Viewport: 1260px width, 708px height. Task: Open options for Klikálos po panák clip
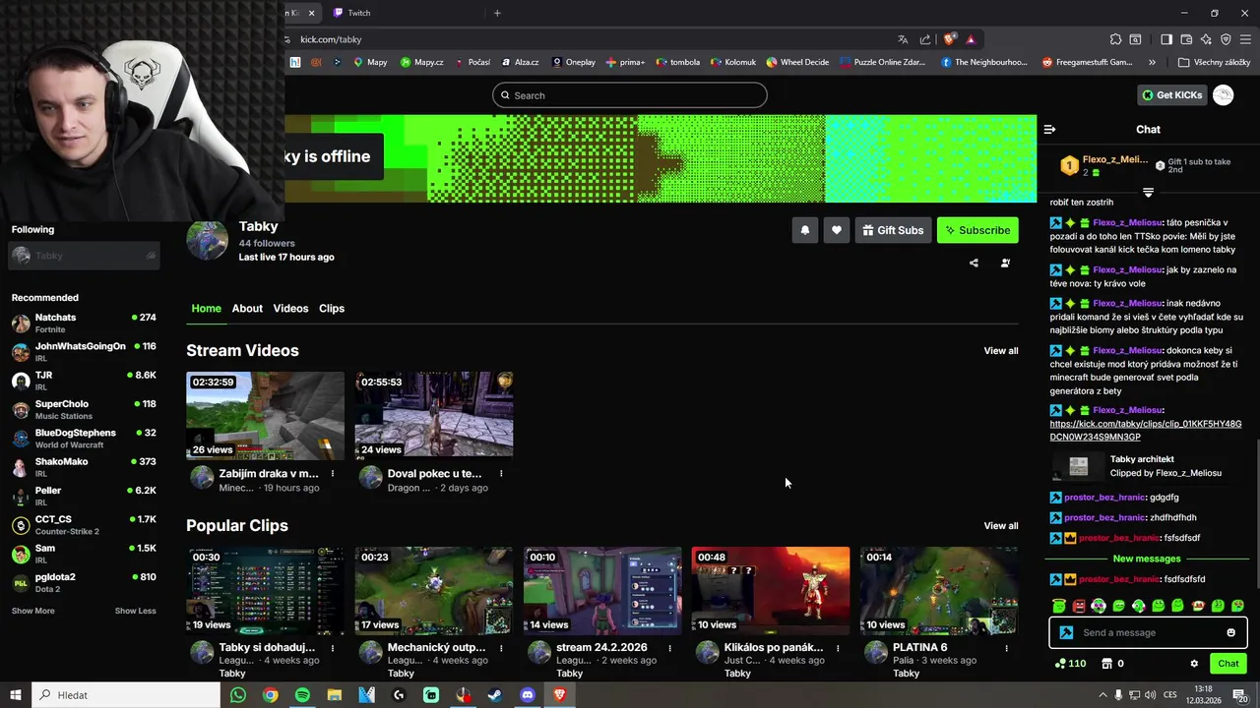838,648
